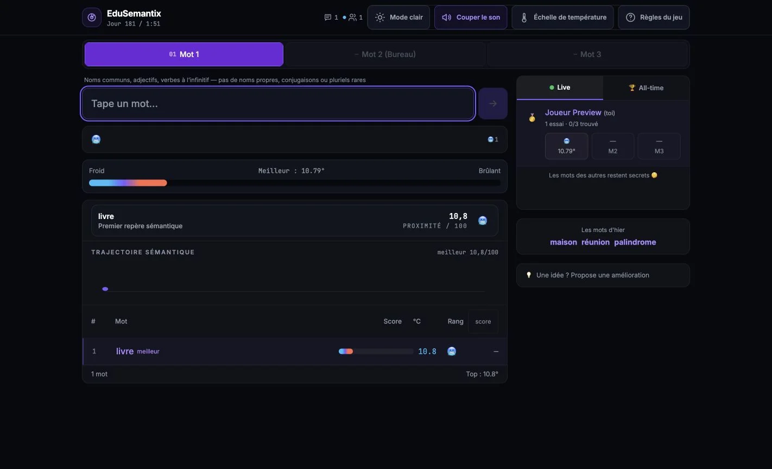The height and width of the screenshot is (469, 772).
Task: Click the score bar in livre's table row
Action: pos(376,352)
